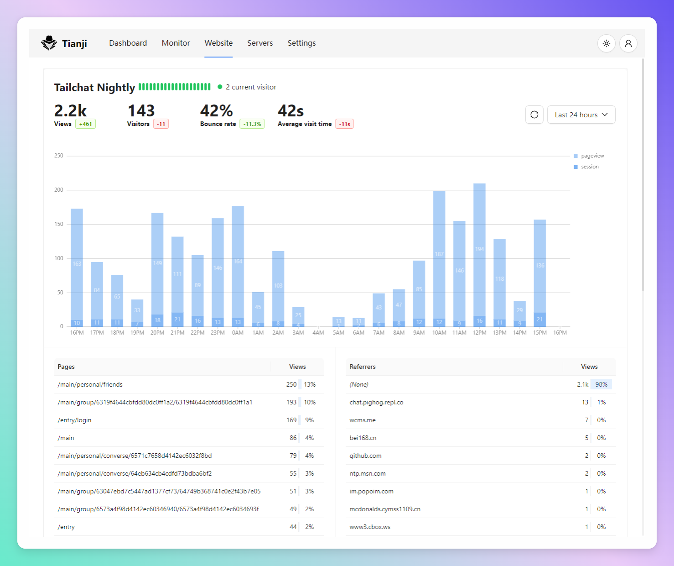This screenshot has height=566, width=674.
Task: Click the 12PM pageview bar in chart
Action: pyautogui.click(x=479, y=250)
